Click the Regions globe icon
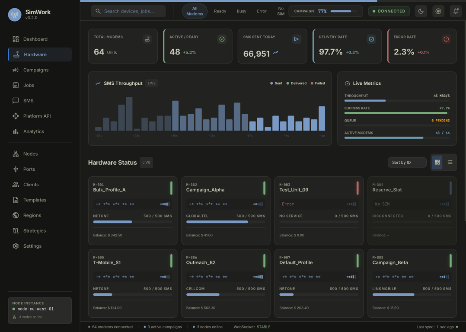This screenshot has width=466, height=332. (x=16, y=215)
